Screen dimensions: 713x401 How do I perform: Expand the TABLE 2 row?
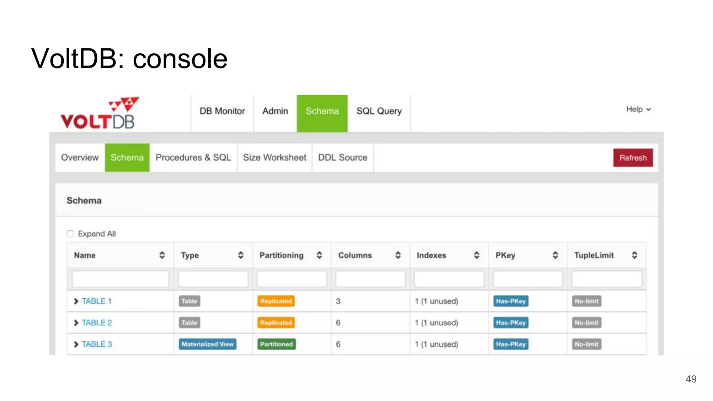coord(76,323)
